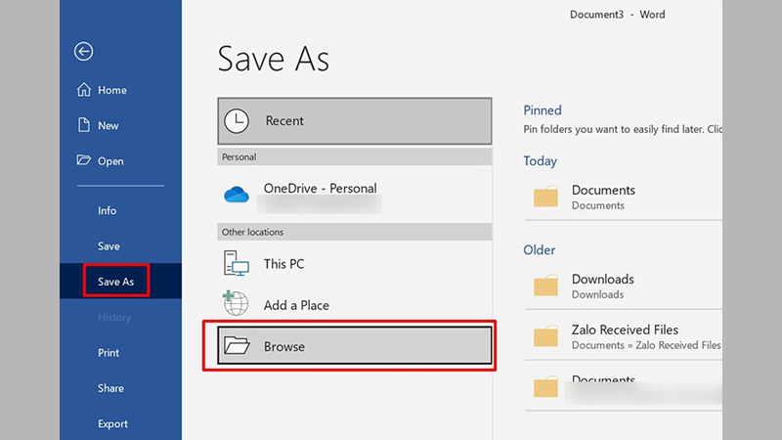
Task: Click the New blank document icon
Action: (x=84, y=125)
